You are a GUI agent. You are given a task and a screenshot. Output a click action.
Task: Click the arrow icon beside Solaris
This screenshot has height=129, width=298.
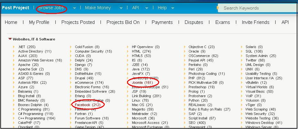(242, 47)
